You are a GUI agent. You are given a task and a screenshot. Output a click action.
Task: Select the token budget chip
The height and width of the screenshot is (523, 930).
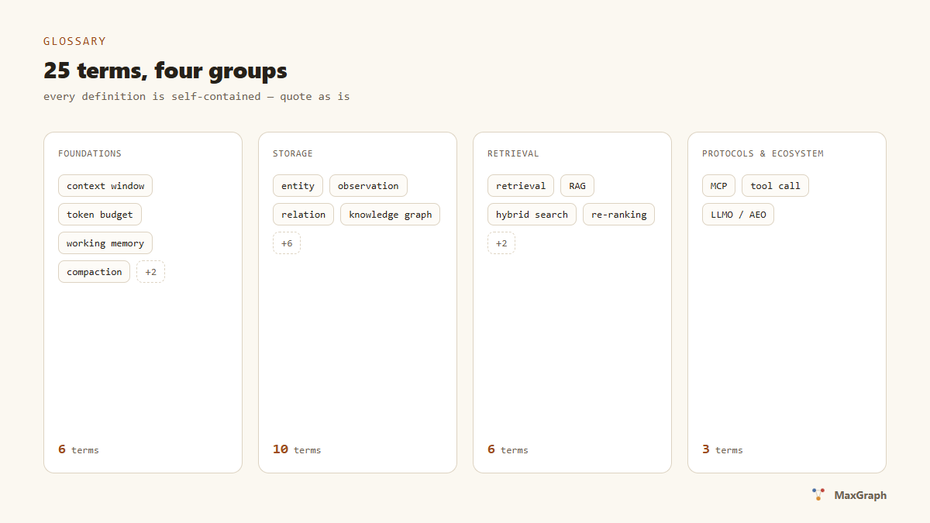(100, 215)
